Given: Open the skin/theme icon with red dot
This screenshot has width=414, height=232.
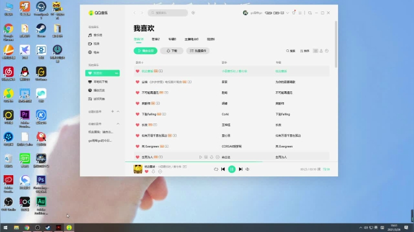Looking at the screenshot, I should point(294,13).
